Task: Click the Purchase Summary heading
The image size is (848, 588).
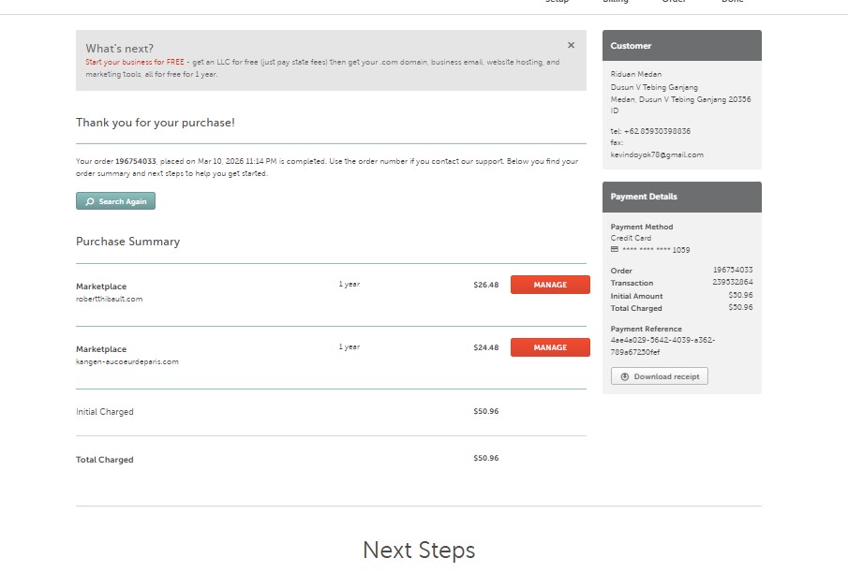Action: (127, 242)
